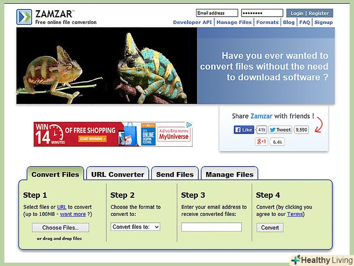Open the Formats page link

tap(267, 22)
